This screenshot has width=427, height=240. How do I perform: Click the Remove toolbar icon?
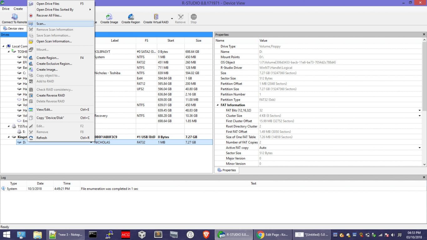point(180,17)
